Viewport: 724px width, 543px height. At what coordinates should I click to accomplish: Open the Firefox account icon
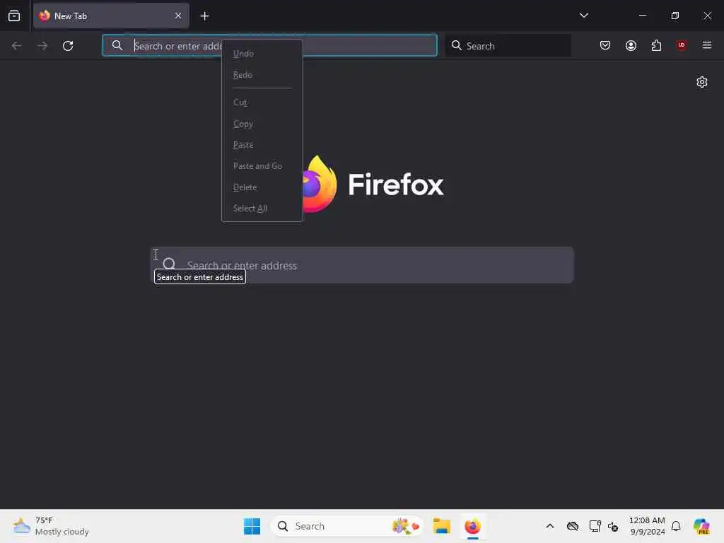click(631, 45)
